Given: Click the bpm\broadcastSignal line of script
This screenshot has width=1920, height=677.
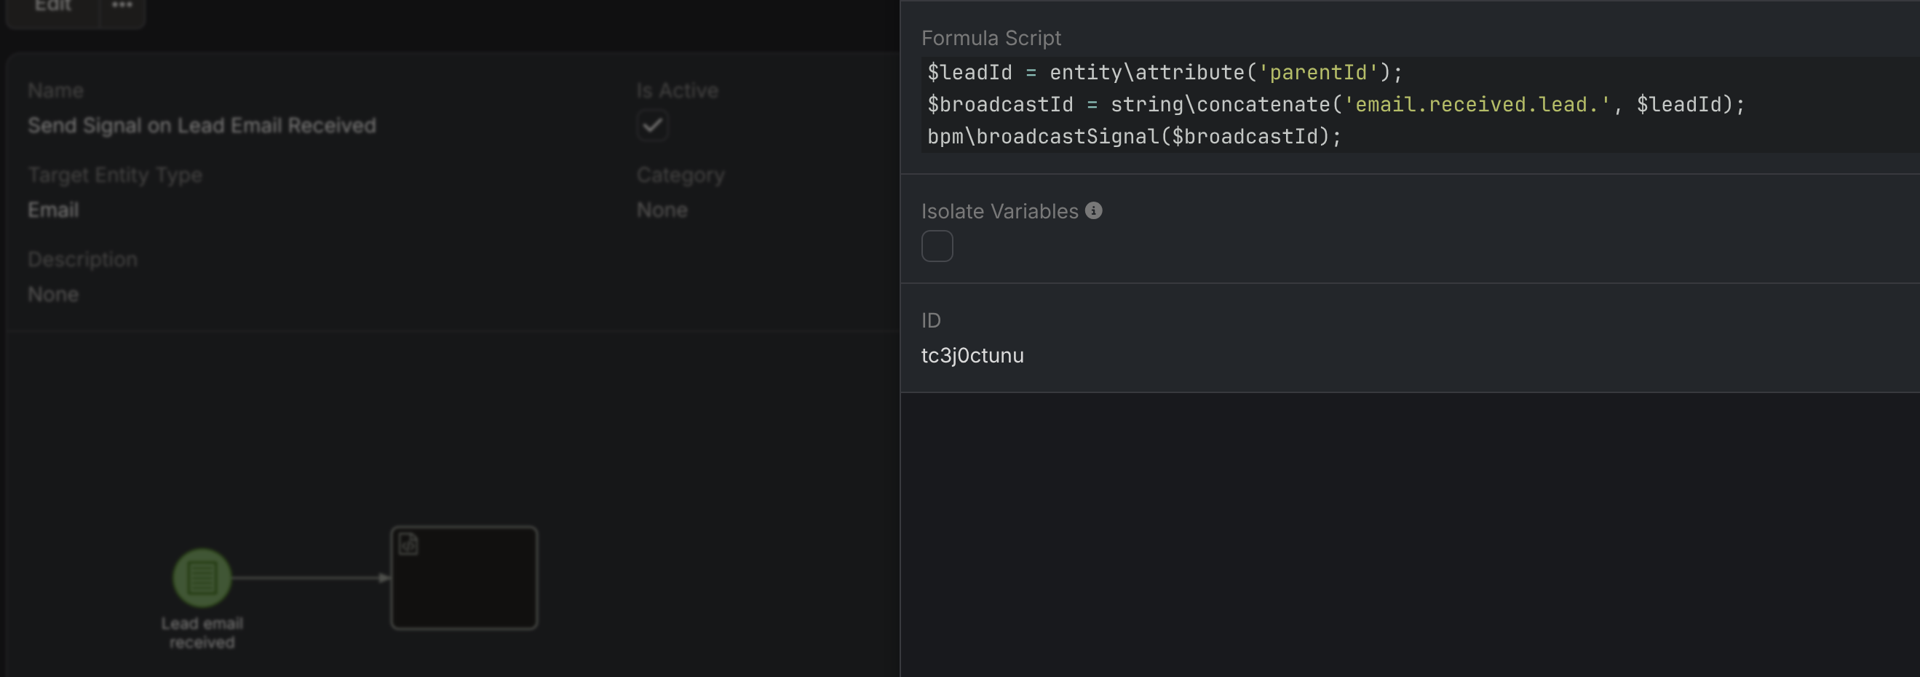Looking at the screenshot, I should pyautogui.click(x=1133, y=136).
